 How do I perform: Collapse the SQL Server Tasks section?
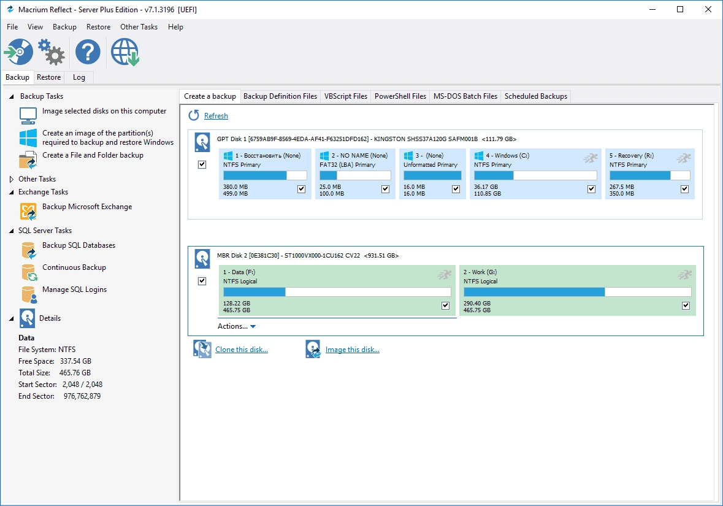coord(11,231)
